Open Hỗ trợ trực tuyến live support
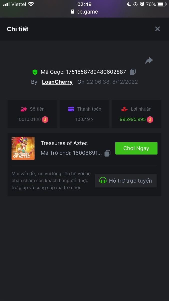Viewport: 169px width, 301px height. coord(126,181)
